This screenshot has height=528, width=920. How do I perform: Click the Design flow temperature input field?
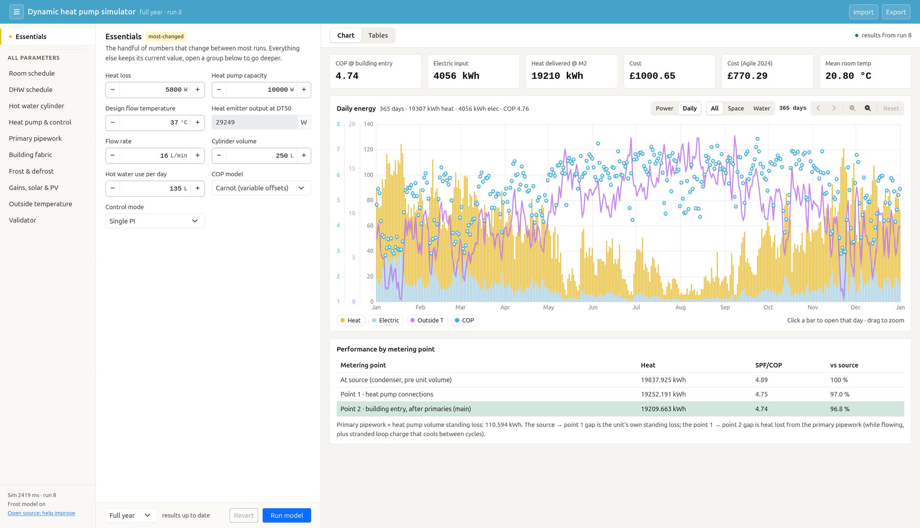click(155, 123)
